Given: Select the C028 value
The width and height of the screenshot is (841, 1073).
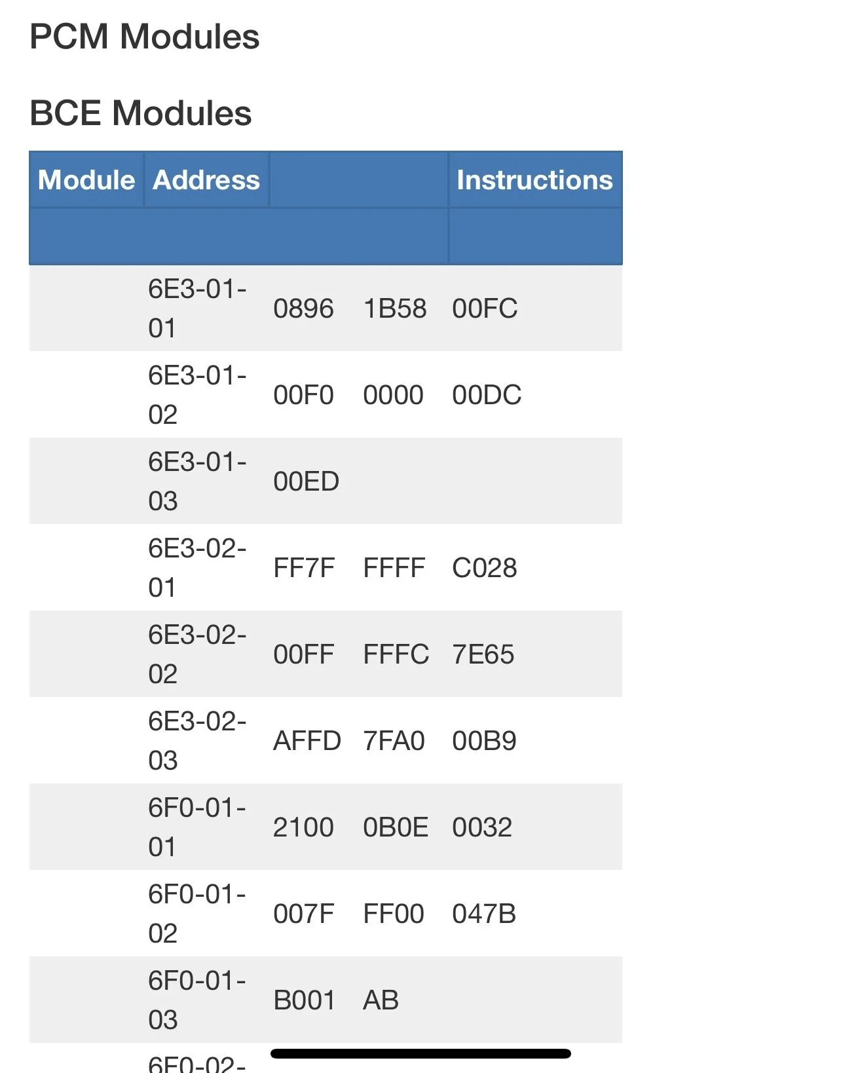Looking at the screenshot, I should coord(484,568).
